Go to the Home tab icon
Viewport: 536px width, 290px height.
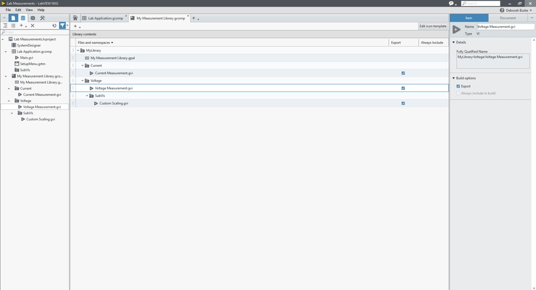pyautogui.click(x=75, y=18)
